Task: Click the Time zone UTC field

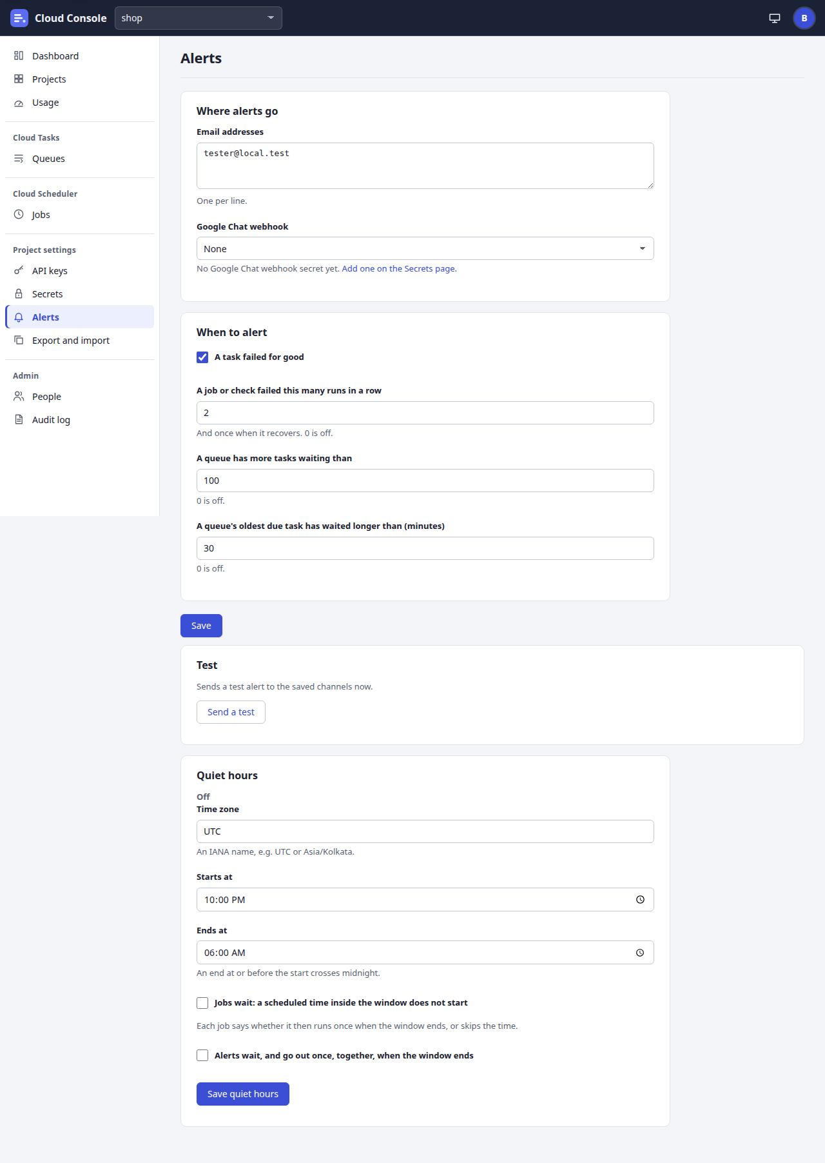Action: coord(425,831)
